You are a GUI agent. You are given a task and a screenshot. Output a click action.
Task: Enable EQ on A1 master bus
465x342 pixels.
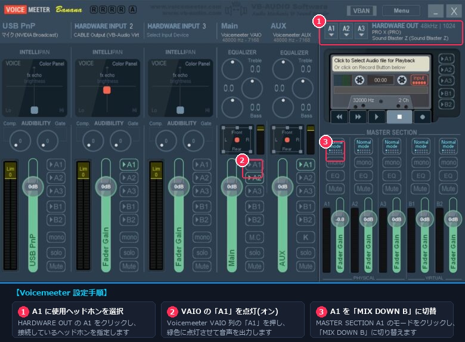point(335,175)
